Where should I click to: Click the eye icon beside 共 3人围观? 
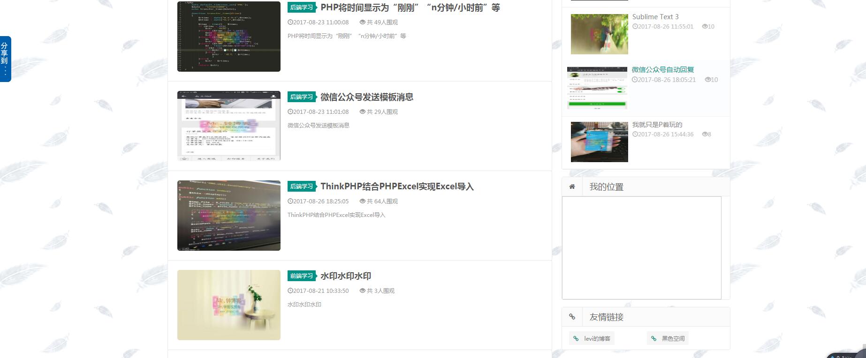point(362,291)
